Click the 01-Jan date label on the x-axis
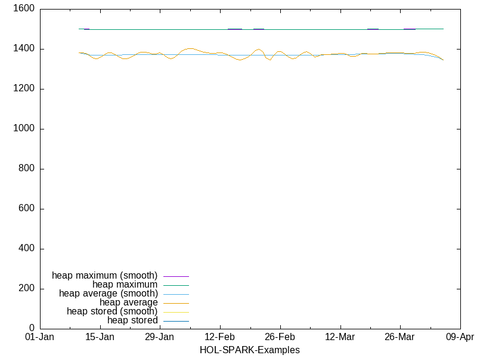The height and width of the screenshot is (358, 477). 40,338
